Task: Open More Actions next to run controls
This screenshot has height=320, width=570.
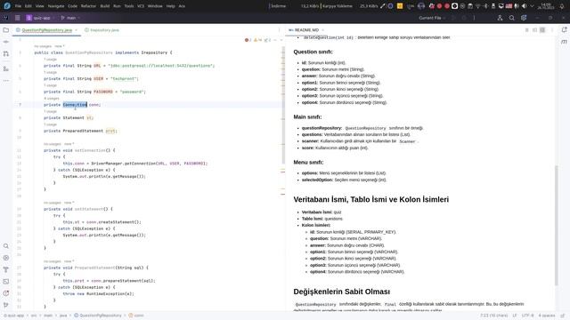Action: coord(474,18)
